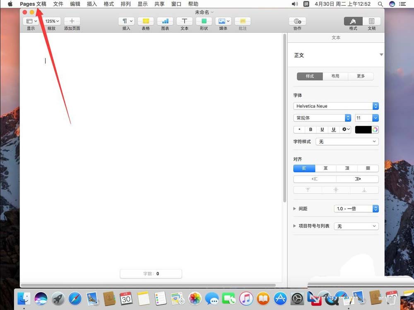Open the 共享 menu
Image resolution: width=414 pixels, height=310 pixels.
[x=159, y=4]
